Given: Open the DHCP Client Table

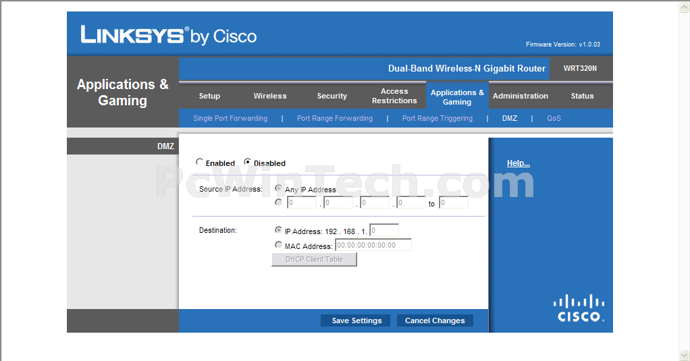Looking at the screenshot, I should tap(314, 259).
